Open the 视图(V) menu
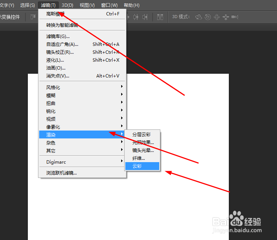This screenshot has width=277, height=240. [87, 5]
